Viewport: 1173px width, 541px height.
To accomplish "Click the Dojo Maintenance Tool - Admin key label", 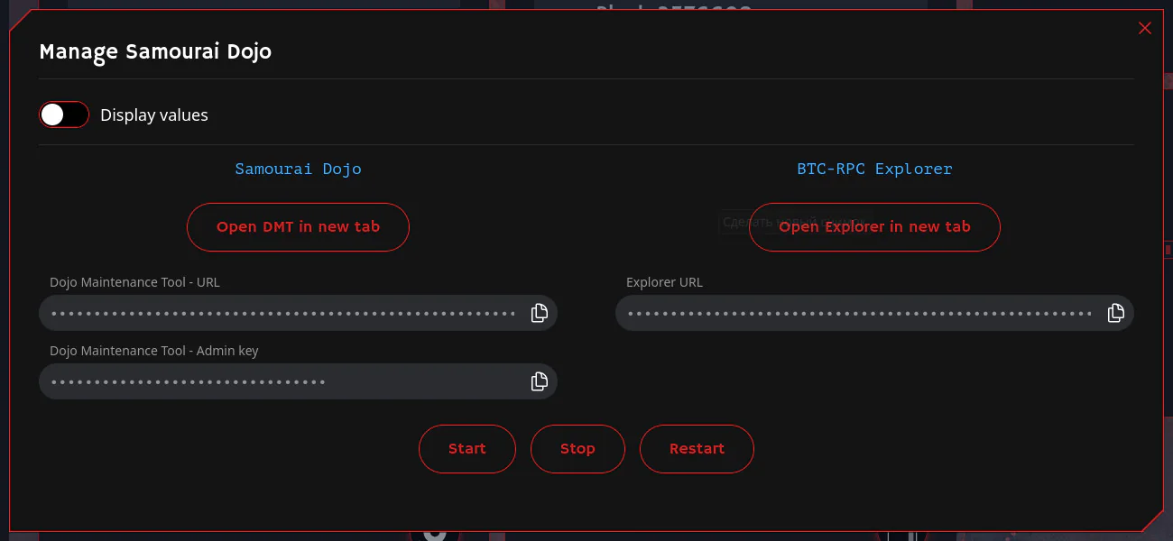I will pyautogui.click(x=154, y=351).
